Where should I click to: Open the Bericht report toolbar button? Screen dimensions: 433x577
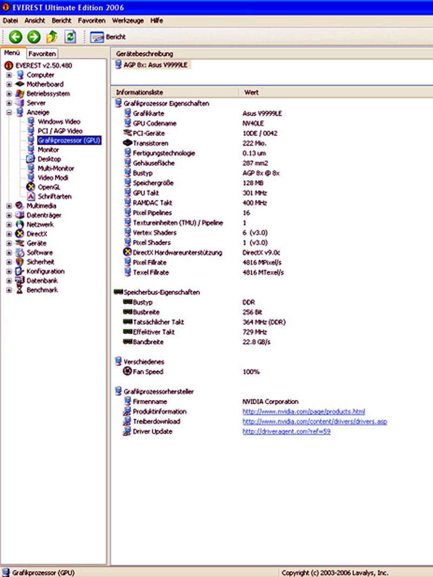pyautogui.click(x=108, y=37)
